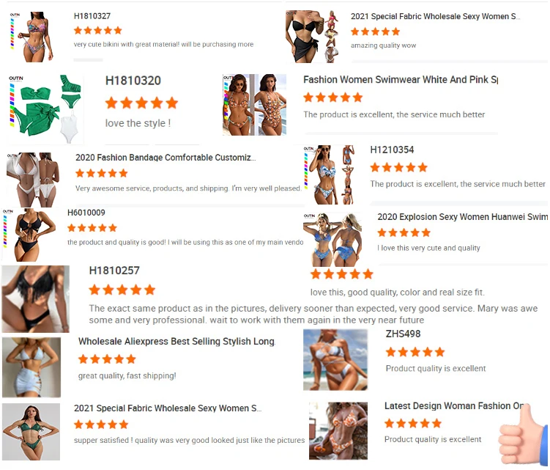
Task: Click the star rating under ZHS498
Action: (x=415, y=352)
